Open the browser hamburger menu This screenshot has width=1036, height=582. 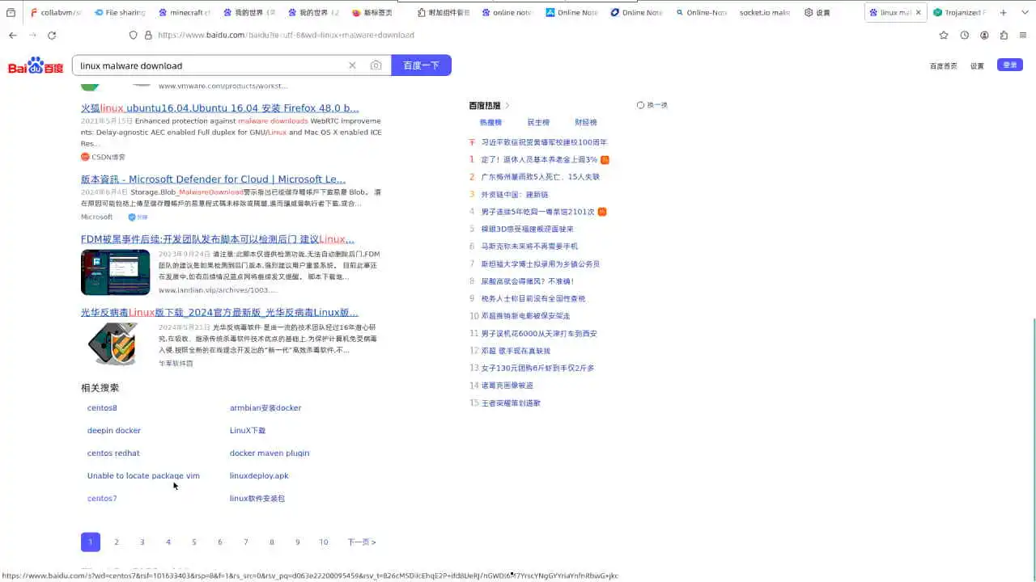click(x=1024, y=36)
